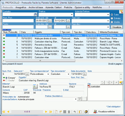Open the sender contact card icon beside Mittente

click(35, 87)
